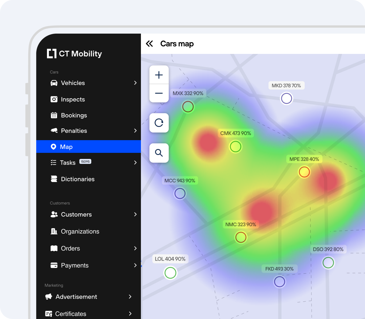Viewport: 365px width, 319px height.
Task: Expand the Orders submenu chevron
Action: click(x=136, y=248)
